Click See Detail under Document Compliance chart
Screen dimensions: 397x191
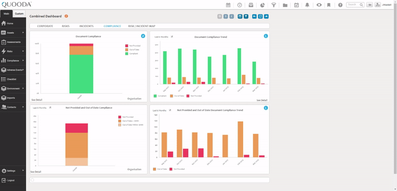click(37, 100)
